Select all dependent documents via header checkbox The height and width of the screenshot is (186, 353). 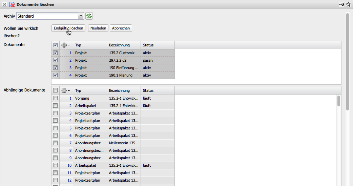(55, 90)
